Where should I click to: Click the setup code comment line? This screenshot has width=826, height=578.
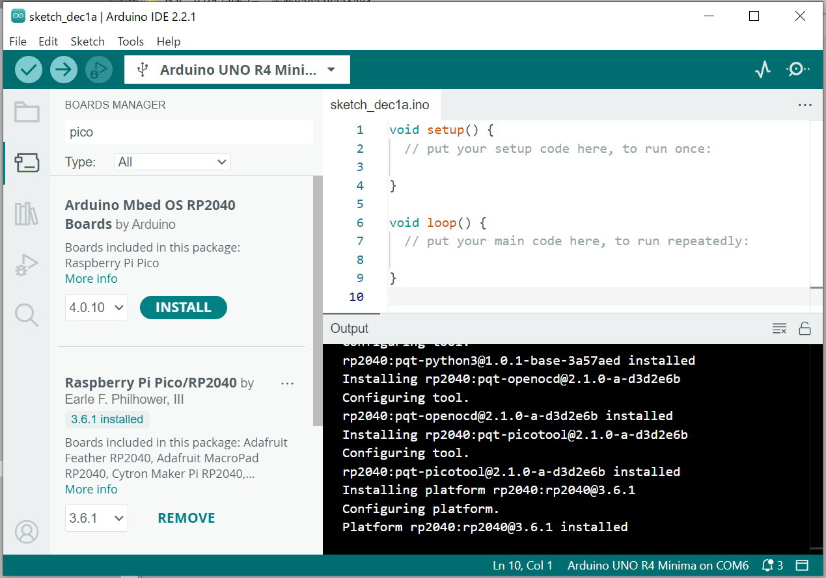(x=558, y=149)
